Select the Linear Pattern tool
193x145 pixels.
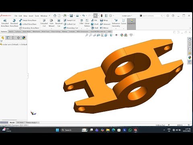(x=87, y=23)
